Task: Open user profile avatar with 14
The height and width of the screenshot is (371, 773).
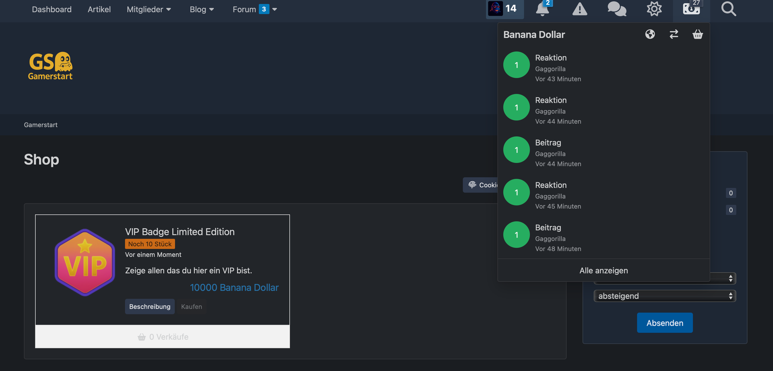Action: pyautogui.click(x=504, y=9)
